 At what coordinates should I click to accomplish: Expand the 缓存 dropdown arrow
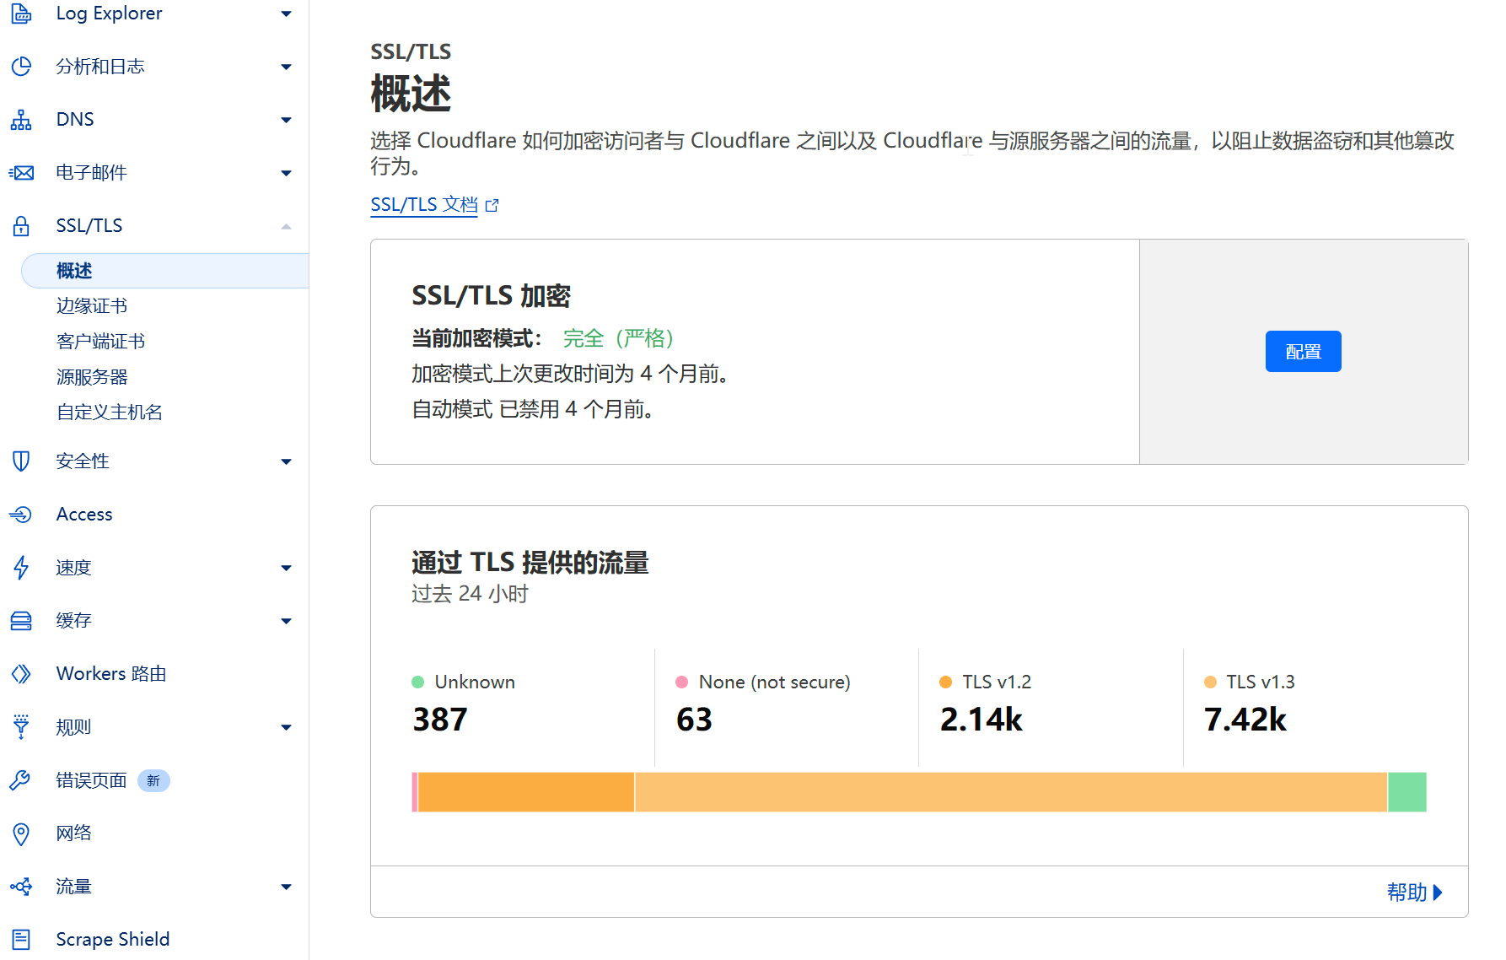286,621
